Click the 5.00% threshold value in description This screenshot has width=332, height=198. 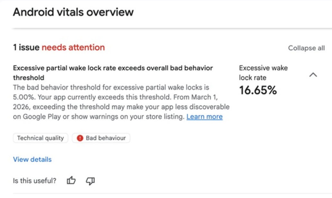[x=23, y=97]
